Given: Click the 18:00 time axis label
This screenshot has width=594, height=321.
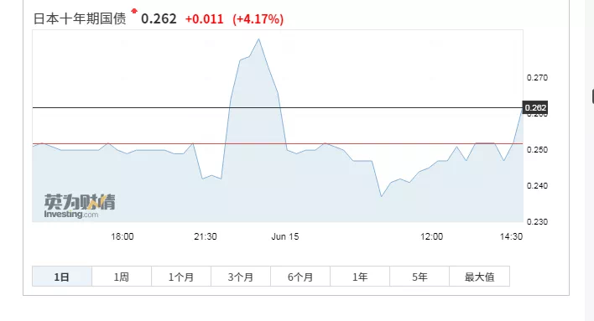Looking at the screenshot, I should click(x=122, y=236).
